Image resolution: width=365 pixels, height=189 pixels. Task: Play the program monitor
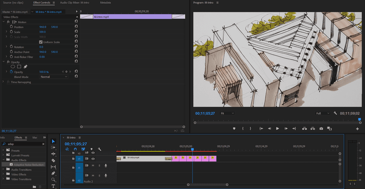pos(278,128)
